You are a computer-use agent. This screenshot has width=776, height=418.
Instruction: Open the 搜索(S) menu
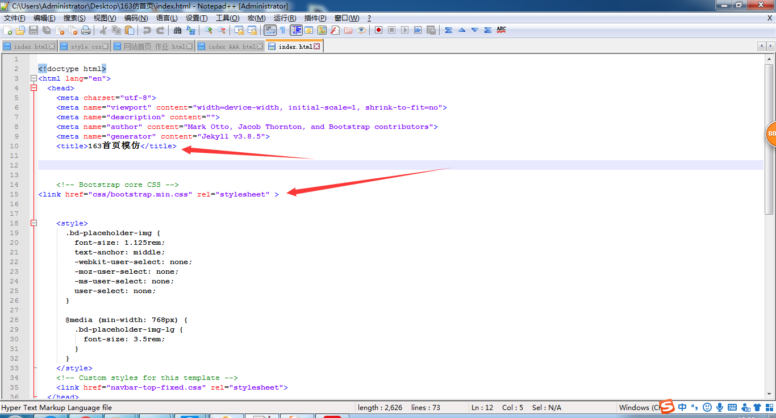[x=74, y=18]
